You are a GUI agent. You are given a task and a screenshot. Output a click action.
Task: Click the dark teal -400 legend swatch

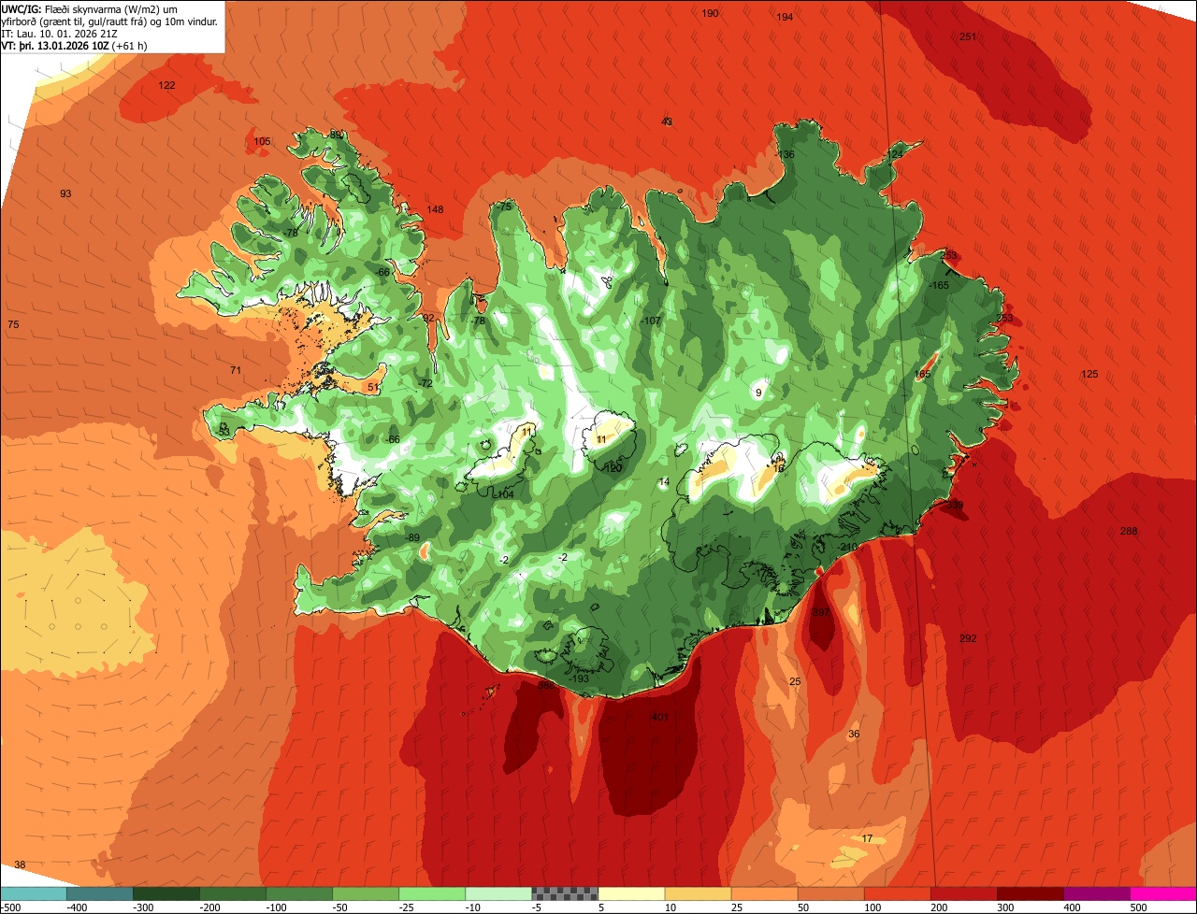(x=100, y=893)
